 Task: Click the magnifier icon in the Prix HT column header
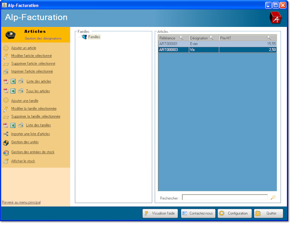pyautogui.click(x=269, y=38)
